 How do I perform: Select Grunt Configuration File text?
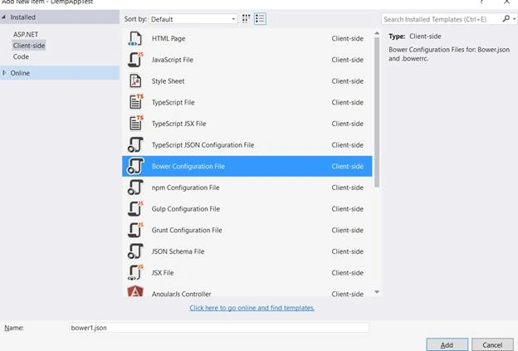(187, 230)
